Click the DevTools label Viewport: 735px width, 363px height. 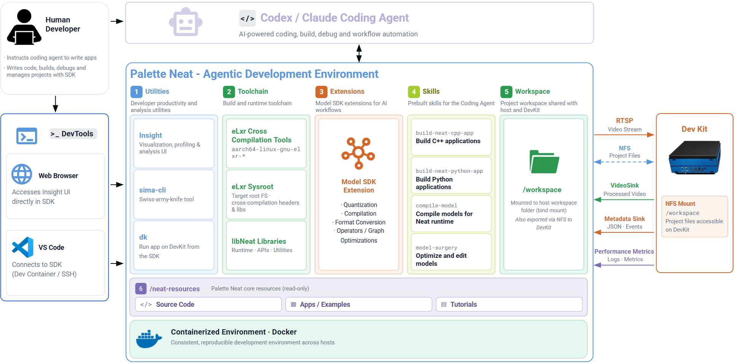coord(74,134)
